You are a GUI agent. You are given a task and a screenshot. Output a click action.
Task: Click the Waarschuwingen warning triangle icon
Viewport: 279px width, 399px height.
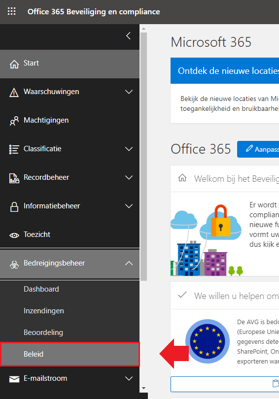[x=14, y=93]
